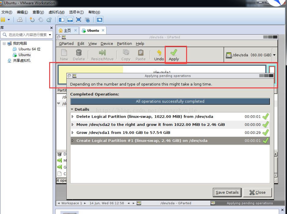Click VMware send Ctrl+Alt+Del icon
This screenshot has width=287, height=214.
tap(20, 20)
